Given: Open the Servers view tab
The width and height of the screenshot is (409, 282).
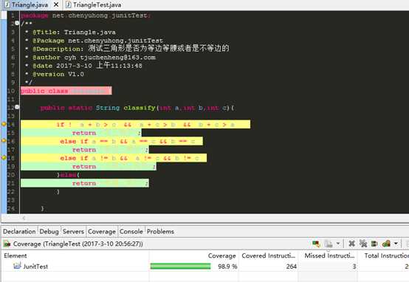Looking at the screenshot, I should coord(73,231).
